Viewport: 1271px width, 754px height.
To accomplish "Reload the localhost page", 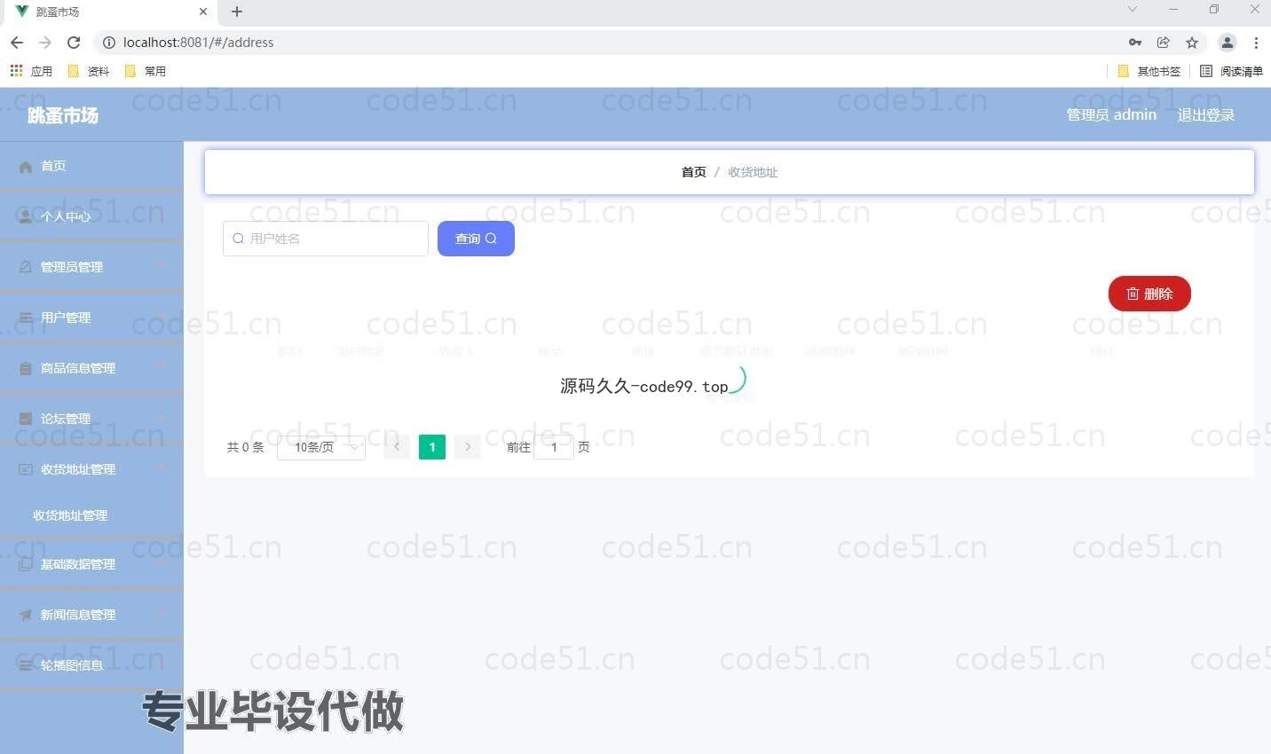I will [x=74, y=43].
